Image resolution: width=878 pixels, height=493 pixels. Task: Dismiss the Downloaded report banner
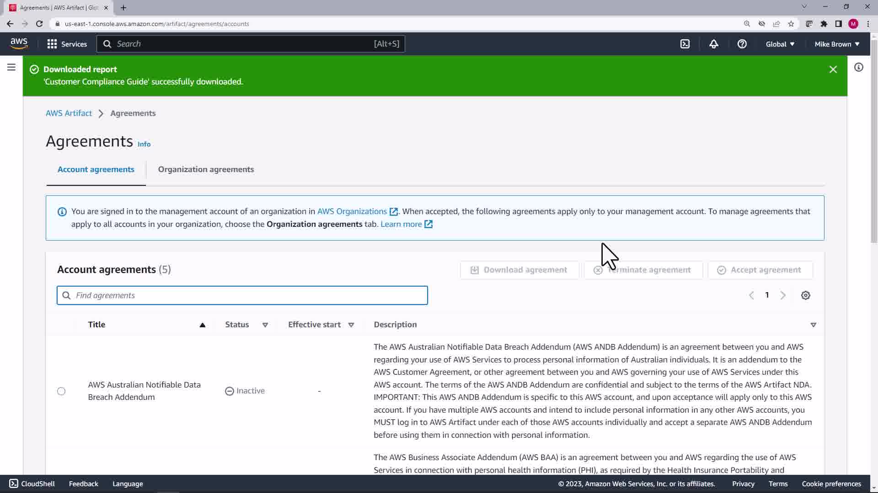(833, 69)
